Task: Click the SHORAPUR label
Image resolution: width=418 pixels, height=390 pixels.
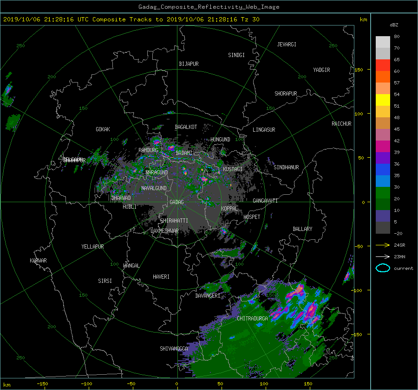Action: 286,94
